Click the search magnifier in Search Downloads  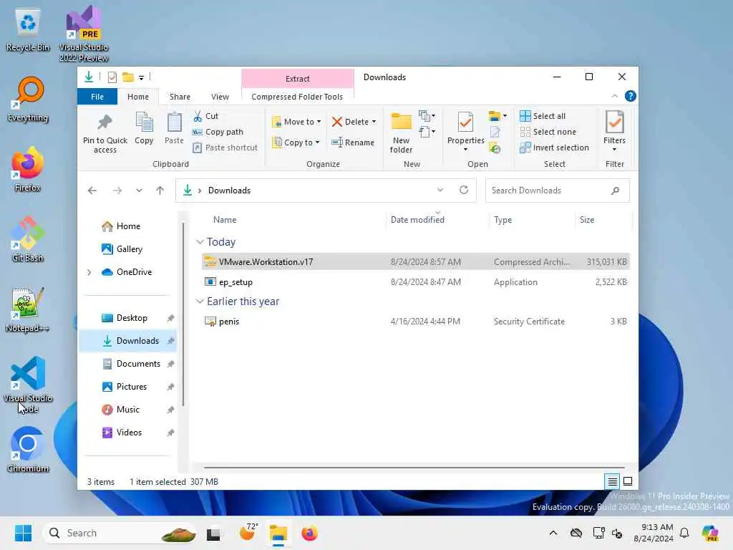(615, 190)
